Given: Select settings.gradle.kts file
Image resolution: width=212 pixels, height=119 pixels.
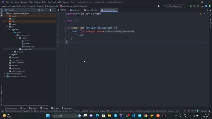Looking at the screenshot, I should [18, 71].
